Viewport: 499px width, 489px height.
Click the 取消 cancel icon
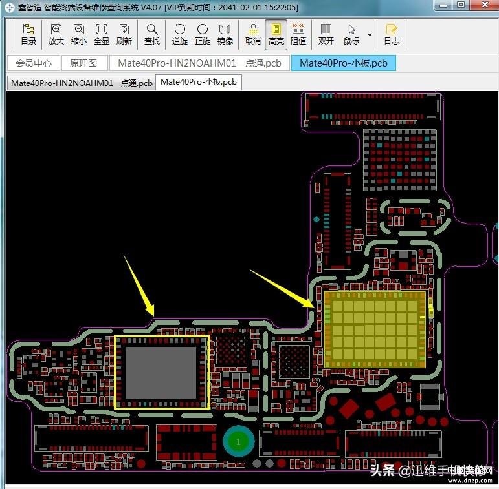(253, 34)
